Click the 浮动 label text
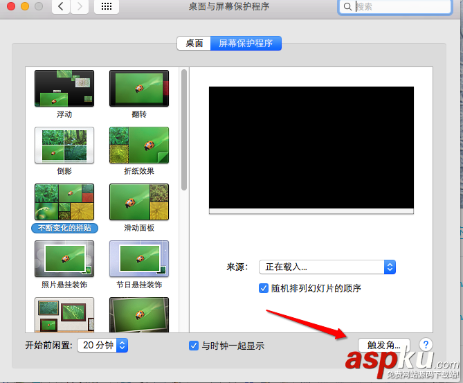 (x=64, y=114)
